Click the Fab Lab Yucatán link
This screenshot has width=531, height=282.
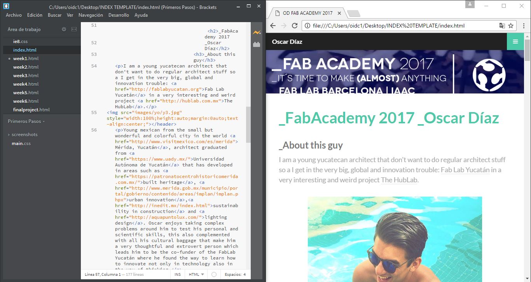465,170
